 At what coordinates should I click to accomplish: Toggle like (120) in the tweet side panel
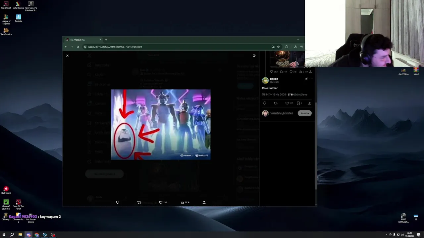pos(289,103)
